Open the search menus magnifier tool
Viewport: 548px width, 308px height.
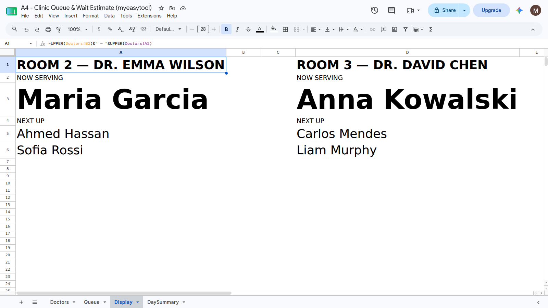point(15,29)
